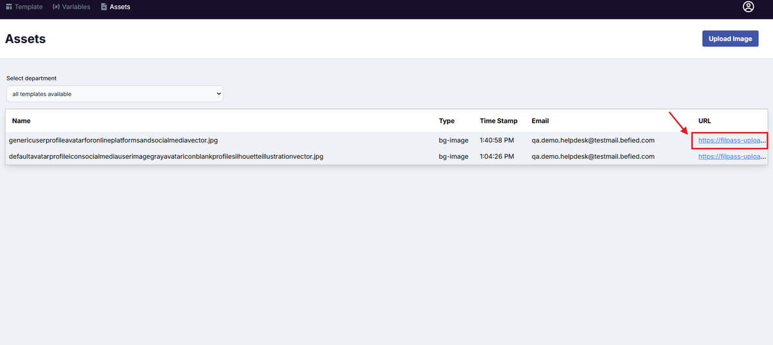Click the 1:40:58 PM time stamp
The width and height of the screenshot is (773, 345).
(x=498, y=140)
